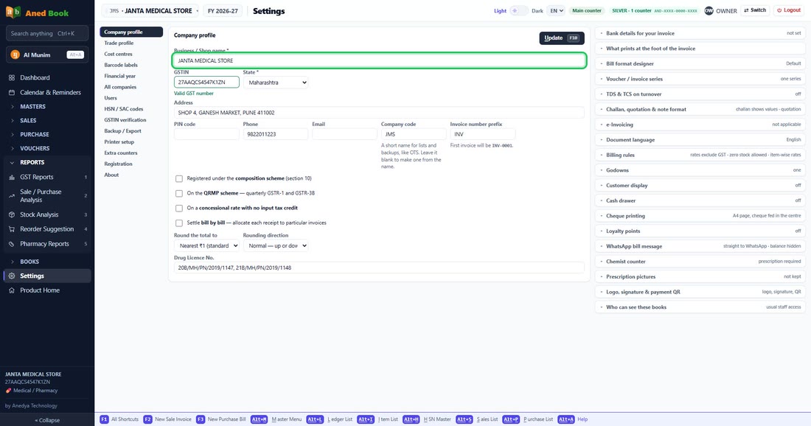
Task: Open the Round the total to dropdown
Action: coord(206,245)
